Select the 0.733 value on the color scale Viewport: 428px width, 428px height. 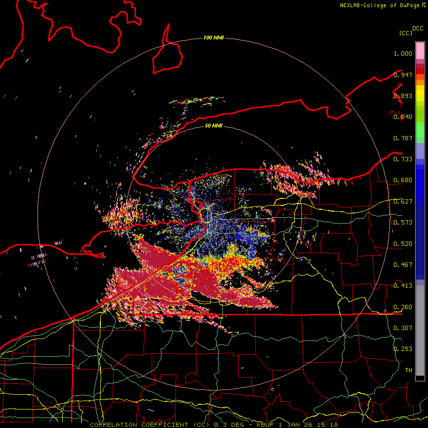pos(403,159)
